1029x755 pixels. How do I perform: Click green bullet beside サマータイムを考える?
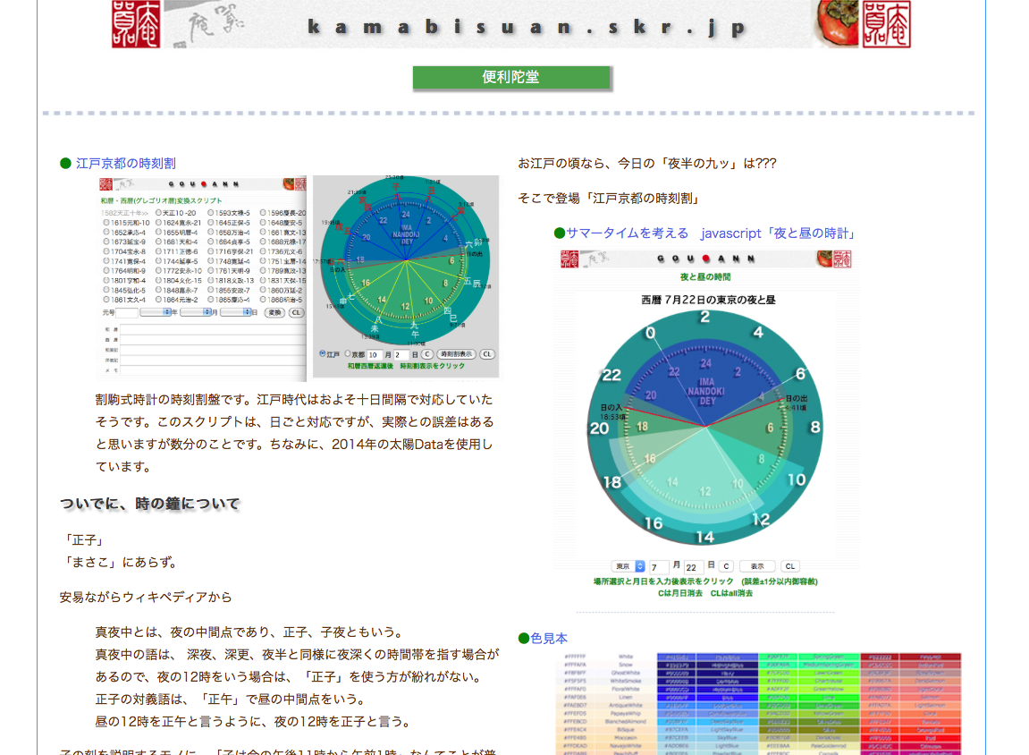(x=560, y=233)
